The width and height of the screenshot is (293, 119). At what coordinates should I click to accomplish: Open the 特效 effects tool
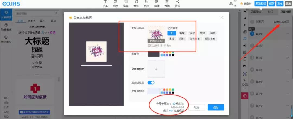pos(177,4)
